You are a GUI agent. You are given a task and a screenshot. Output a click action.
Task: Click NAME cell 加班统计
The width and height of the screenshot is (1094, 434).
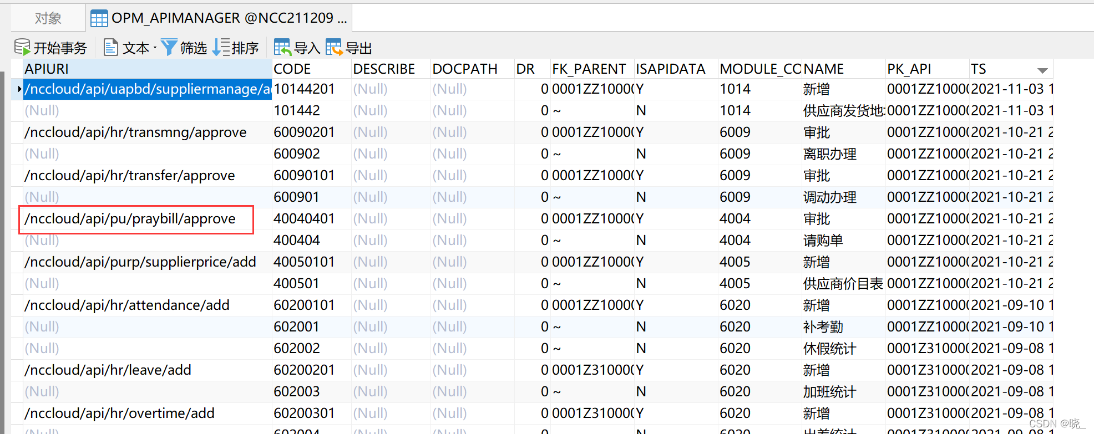point(843,392)
